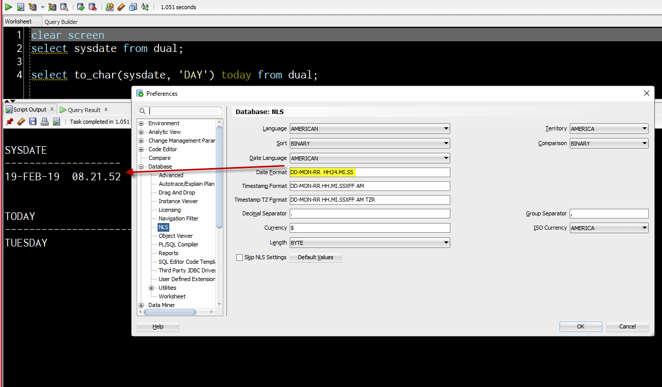The image size is (662, 387).
Task: Click the SQL Tuning Advisor icon
Action: click(64, 7)
